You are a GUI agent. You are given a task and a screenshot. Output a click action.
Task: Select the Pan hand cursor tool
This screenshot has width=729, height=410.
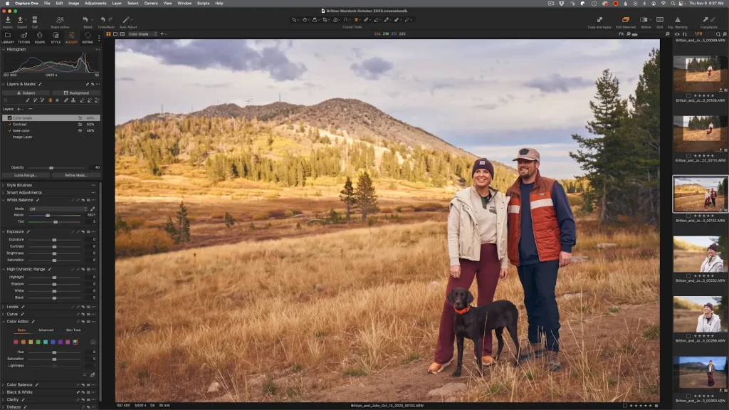tap(305, 20)
